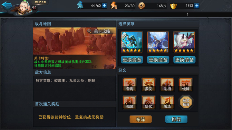
Task: Select the 法华 scripture icon
Action: [x=167, y=102]
